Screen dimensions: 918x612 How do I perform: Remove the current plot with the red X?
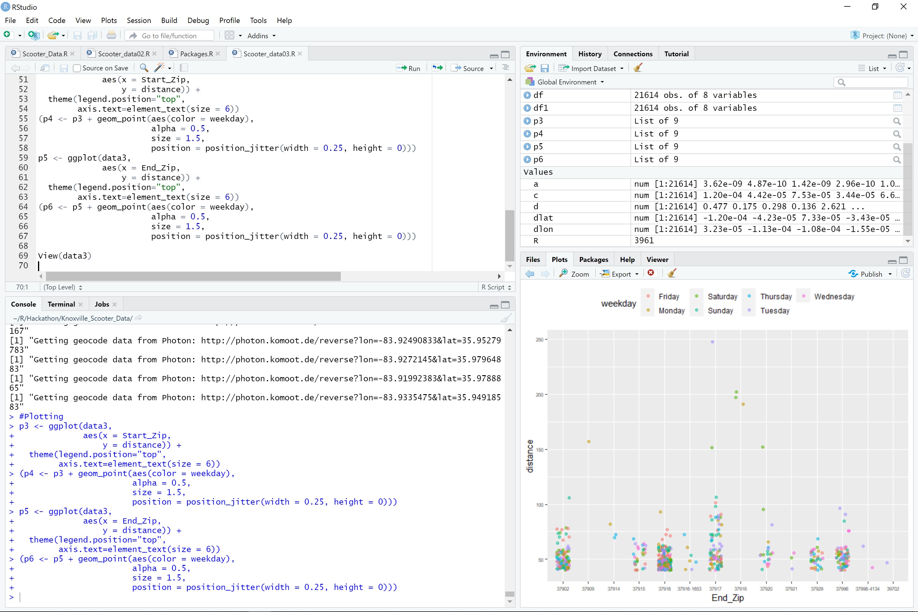650,273
